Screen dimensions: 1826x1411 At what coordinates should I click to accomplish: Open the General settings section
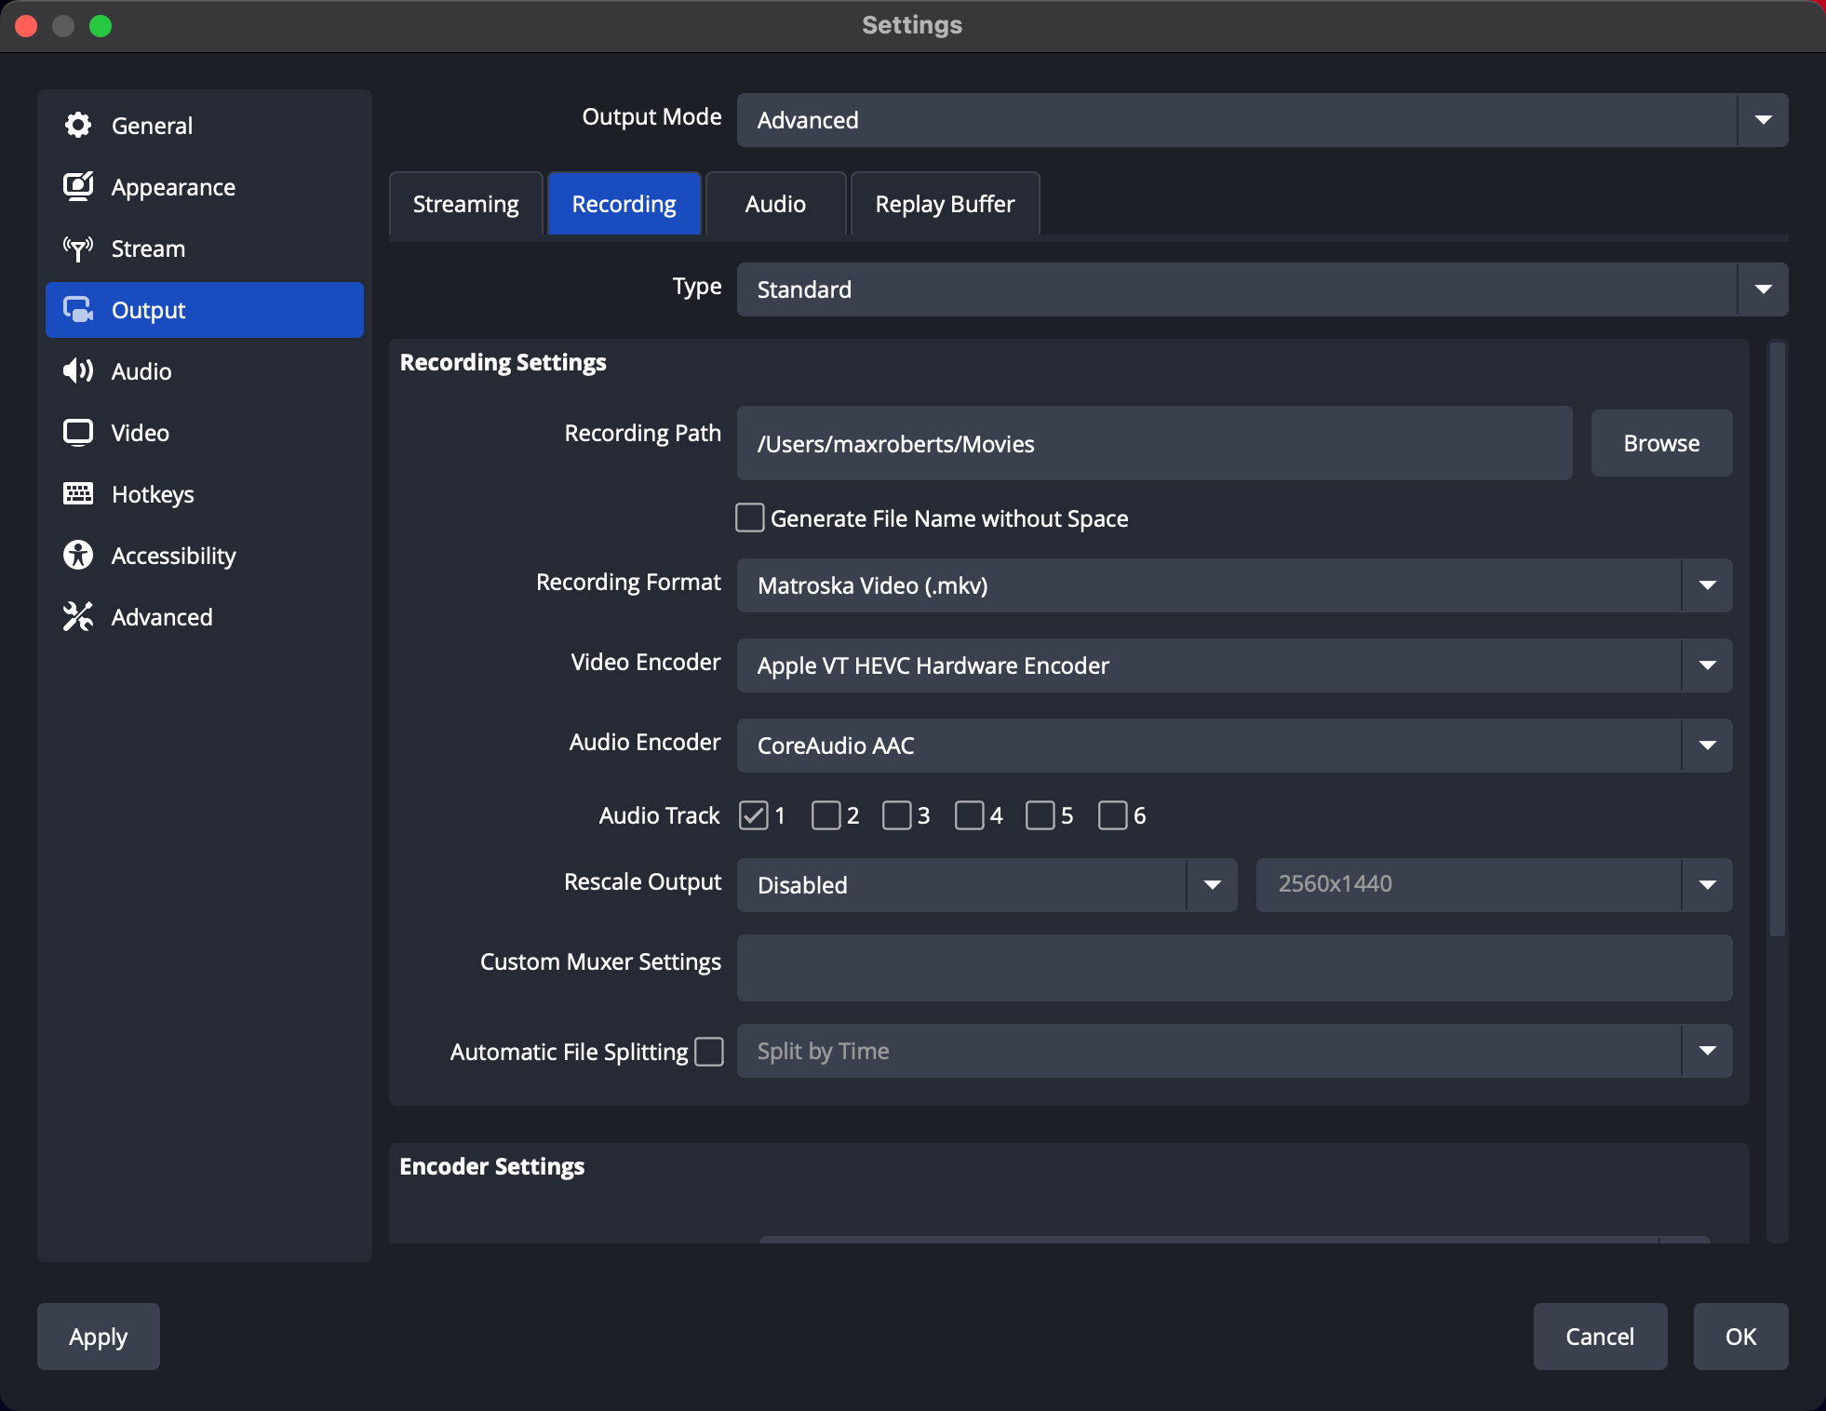tap(79, 125)
